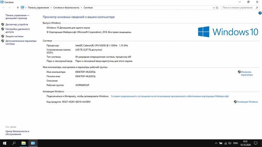Go to Панель управления — домашняя страница

click(17, 17)
